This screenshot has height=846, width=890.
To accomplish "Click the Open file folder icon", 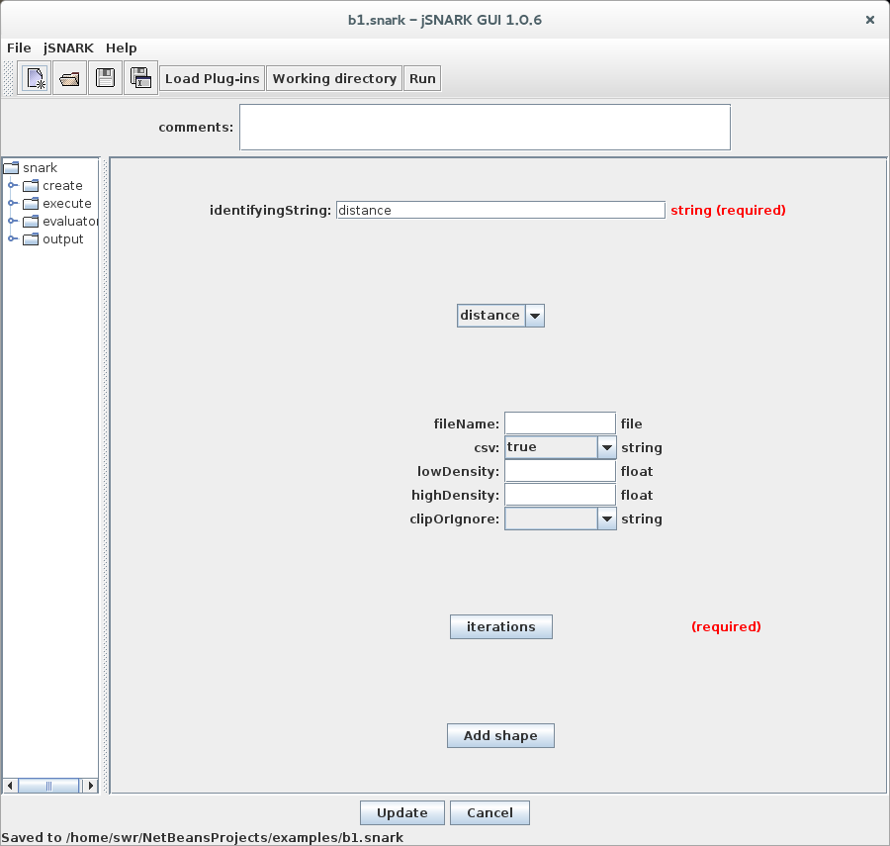I will (70, 78).
